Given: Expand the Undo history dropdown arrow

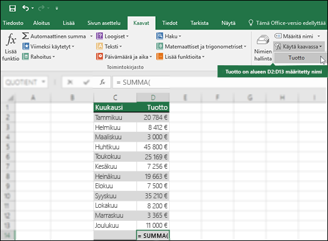Looking at the screenshot, I should (33, 8).
